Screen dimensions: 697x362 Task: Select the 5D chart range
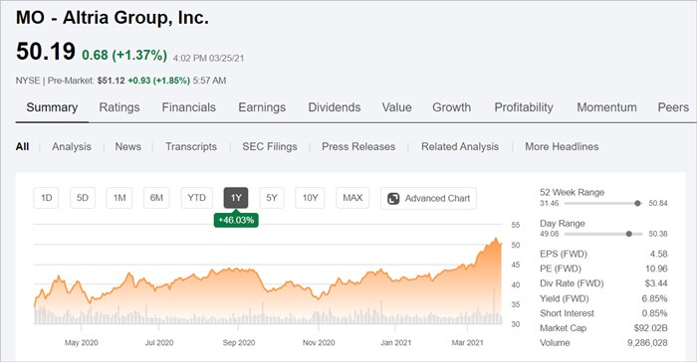83,198
